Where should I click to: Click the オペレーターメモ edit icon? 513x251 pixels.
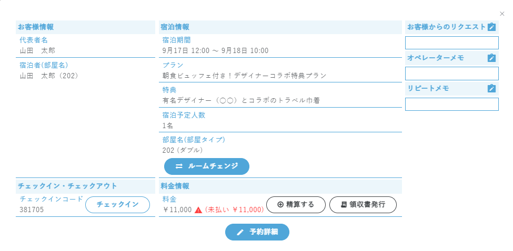pos(491,58)
